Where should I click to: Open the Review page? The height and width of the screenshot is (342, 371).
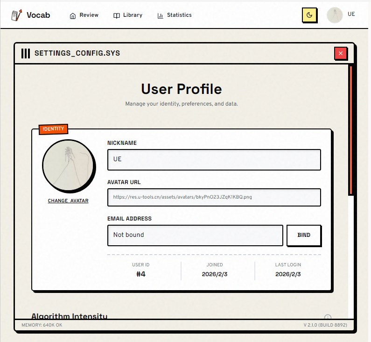(89, 15)
